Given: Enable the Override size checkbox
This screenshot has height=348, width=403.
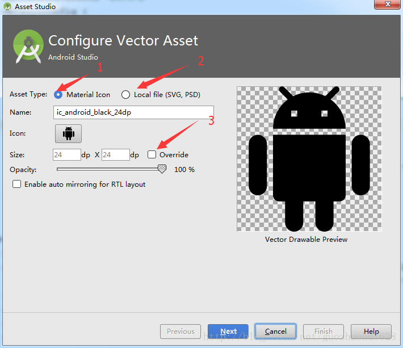Looking at the screenshot, I should pyautogui.click(x=152, y=155).
